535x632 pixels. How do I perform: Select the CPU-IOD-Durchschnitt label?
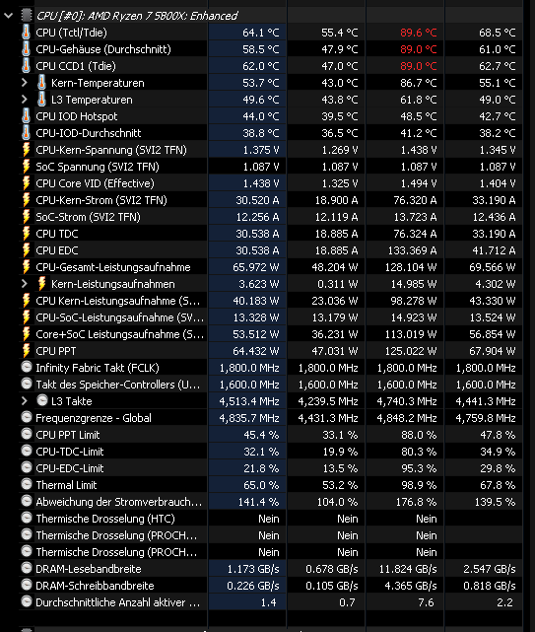coord(89,133)
